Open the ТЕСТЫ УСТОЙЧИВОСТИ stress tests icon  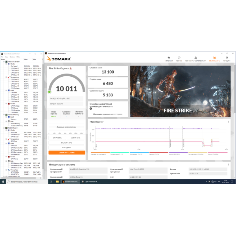click(195, 58)
